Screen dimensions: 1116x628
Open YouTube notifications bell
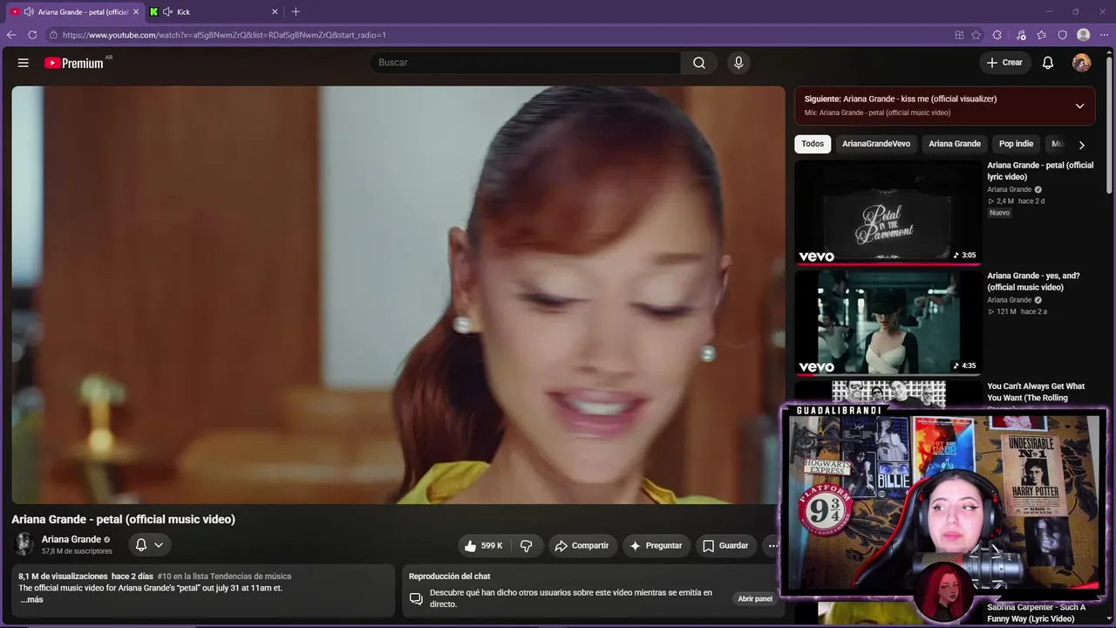coord(1048,63)
